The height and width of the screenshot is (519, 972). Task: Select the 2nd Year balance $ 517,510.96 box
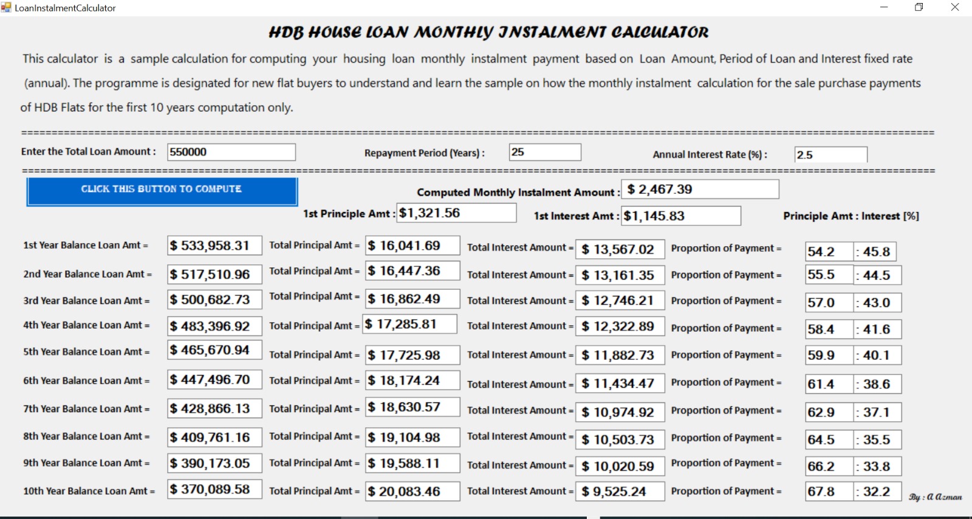point(214,274)
